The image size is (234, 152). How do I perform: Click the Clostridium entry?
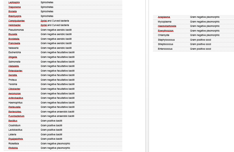(15, 125)
